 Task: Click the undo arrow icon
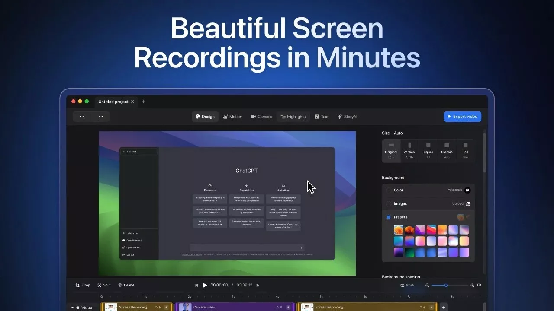click(82, 117)
